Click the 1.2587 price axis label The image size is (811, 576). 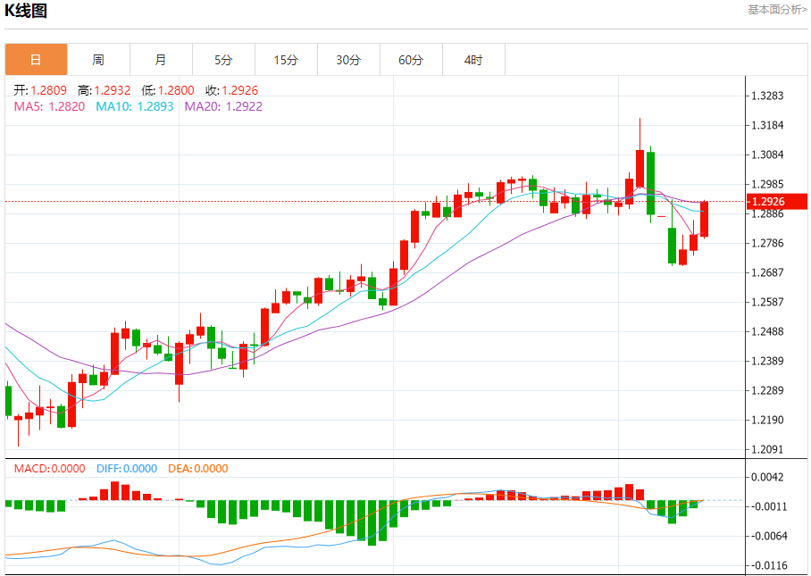tap(767, 302)
